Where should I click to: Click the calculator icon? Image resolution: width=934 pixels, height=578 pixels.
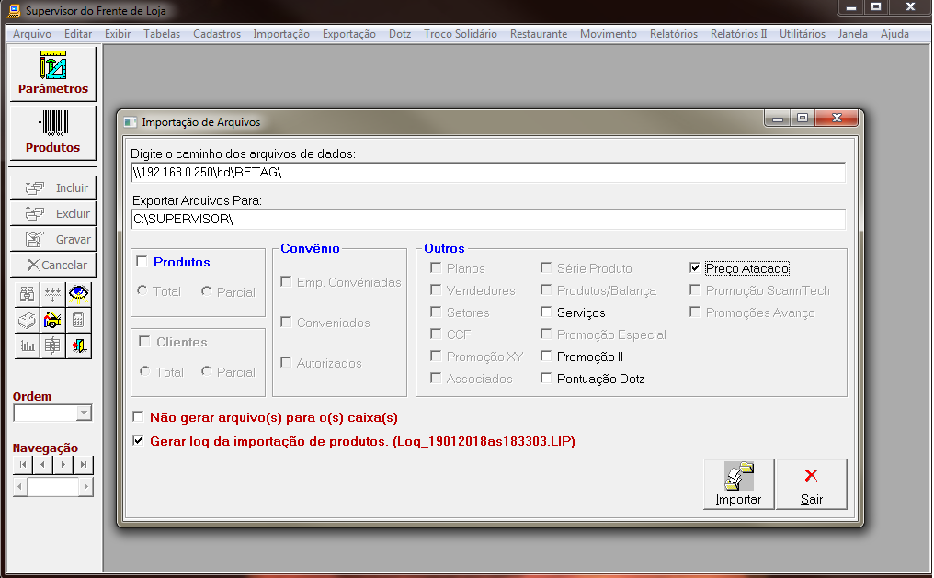pyautogui.click(x=80, y=320)
